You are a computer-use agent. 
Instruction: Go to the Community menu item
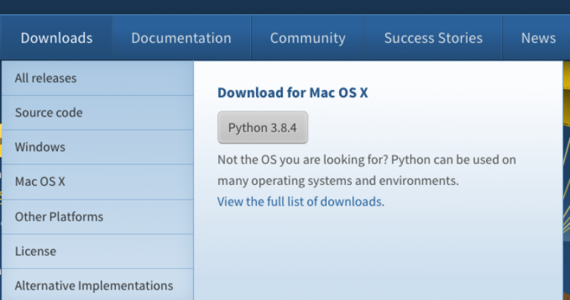point(307,38)
